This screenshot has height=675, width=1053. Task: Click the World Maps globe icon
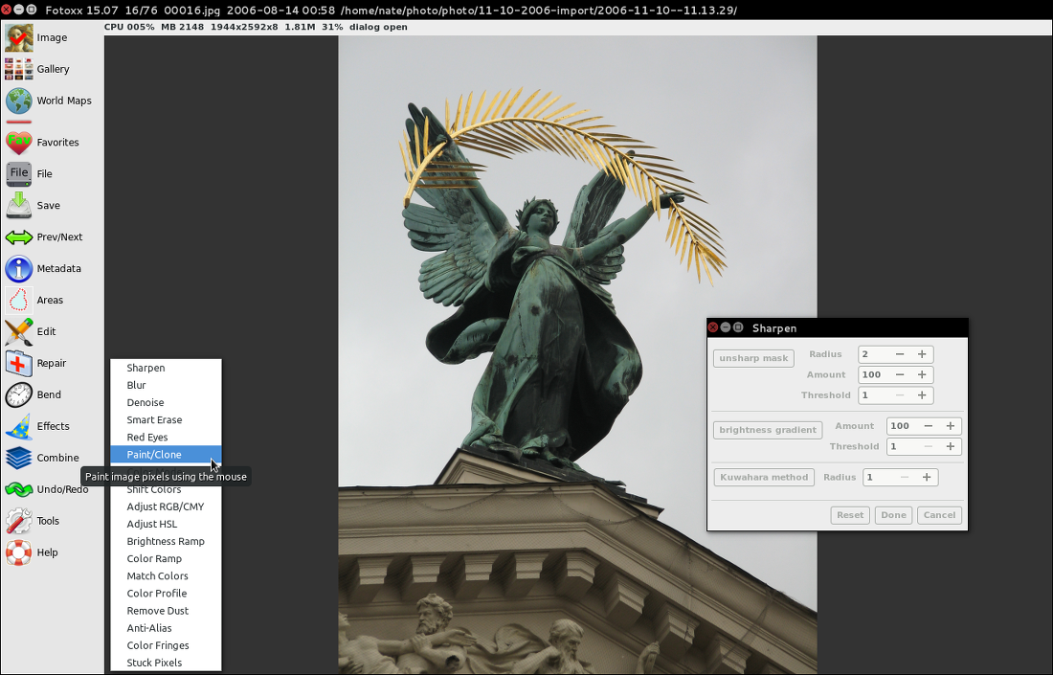click(x=19, y=101)
